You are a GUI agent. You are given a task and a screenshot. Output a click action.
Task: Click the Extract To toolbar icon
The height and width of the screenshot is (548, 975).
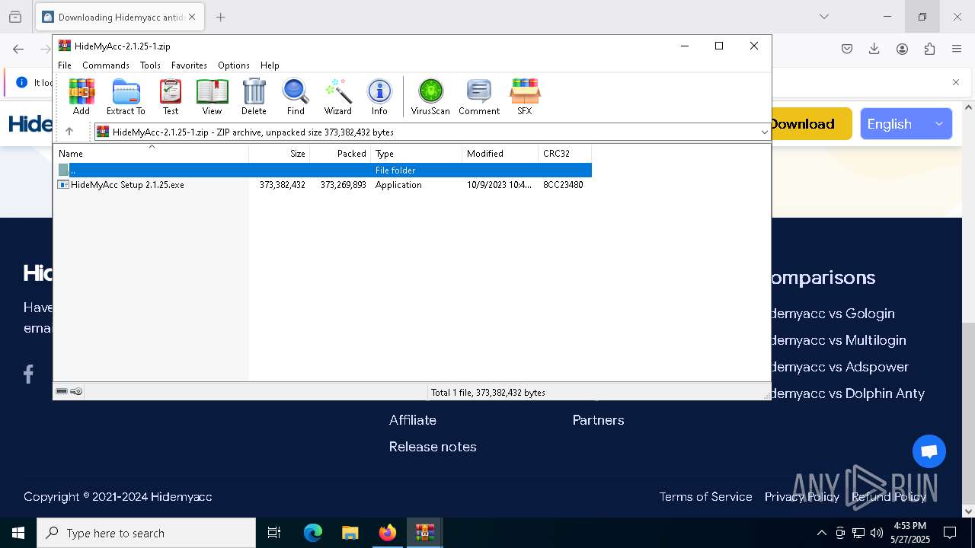click(126, 97)
